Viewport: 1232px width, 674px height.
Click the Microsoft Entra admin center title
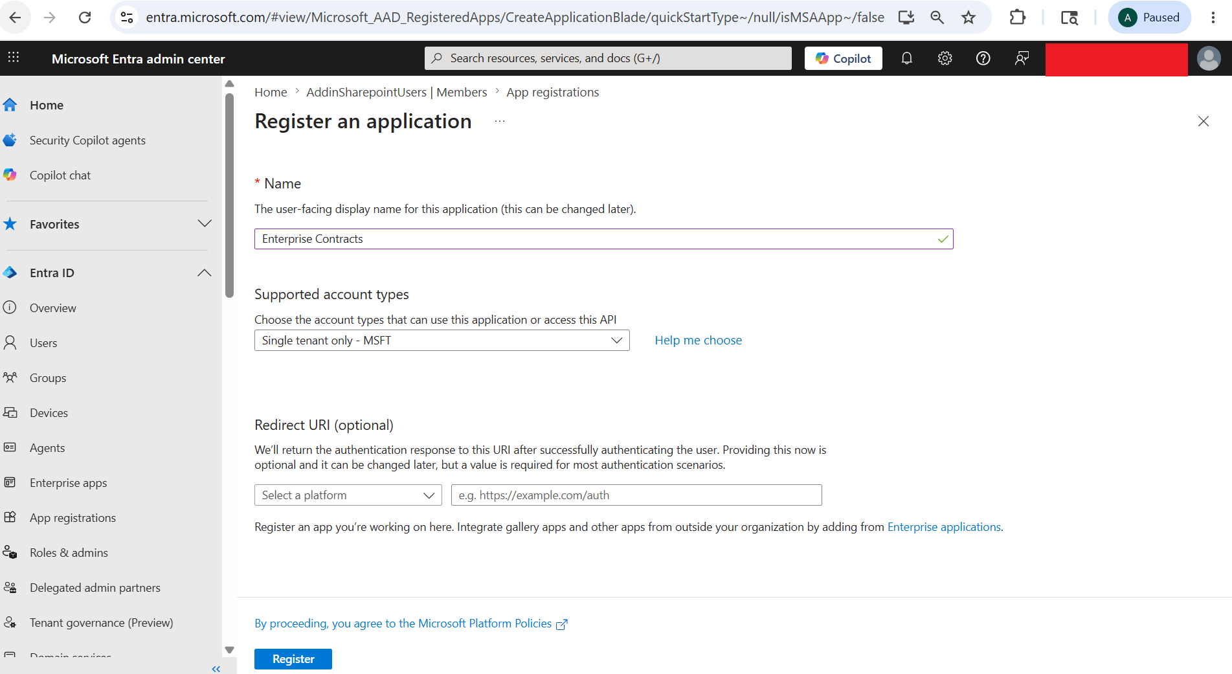(x=139, y=59)
